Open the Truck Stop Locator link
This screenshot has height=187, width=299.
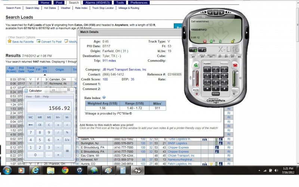click(x=103, y=8)
